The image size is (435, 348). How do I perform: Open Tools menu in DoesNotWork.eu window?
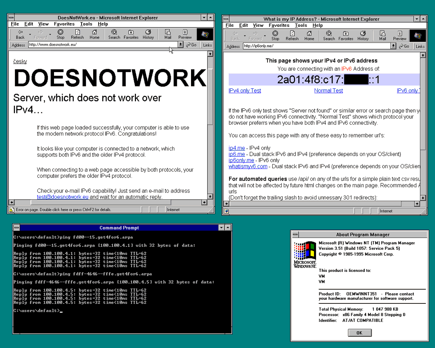[86, 24]
